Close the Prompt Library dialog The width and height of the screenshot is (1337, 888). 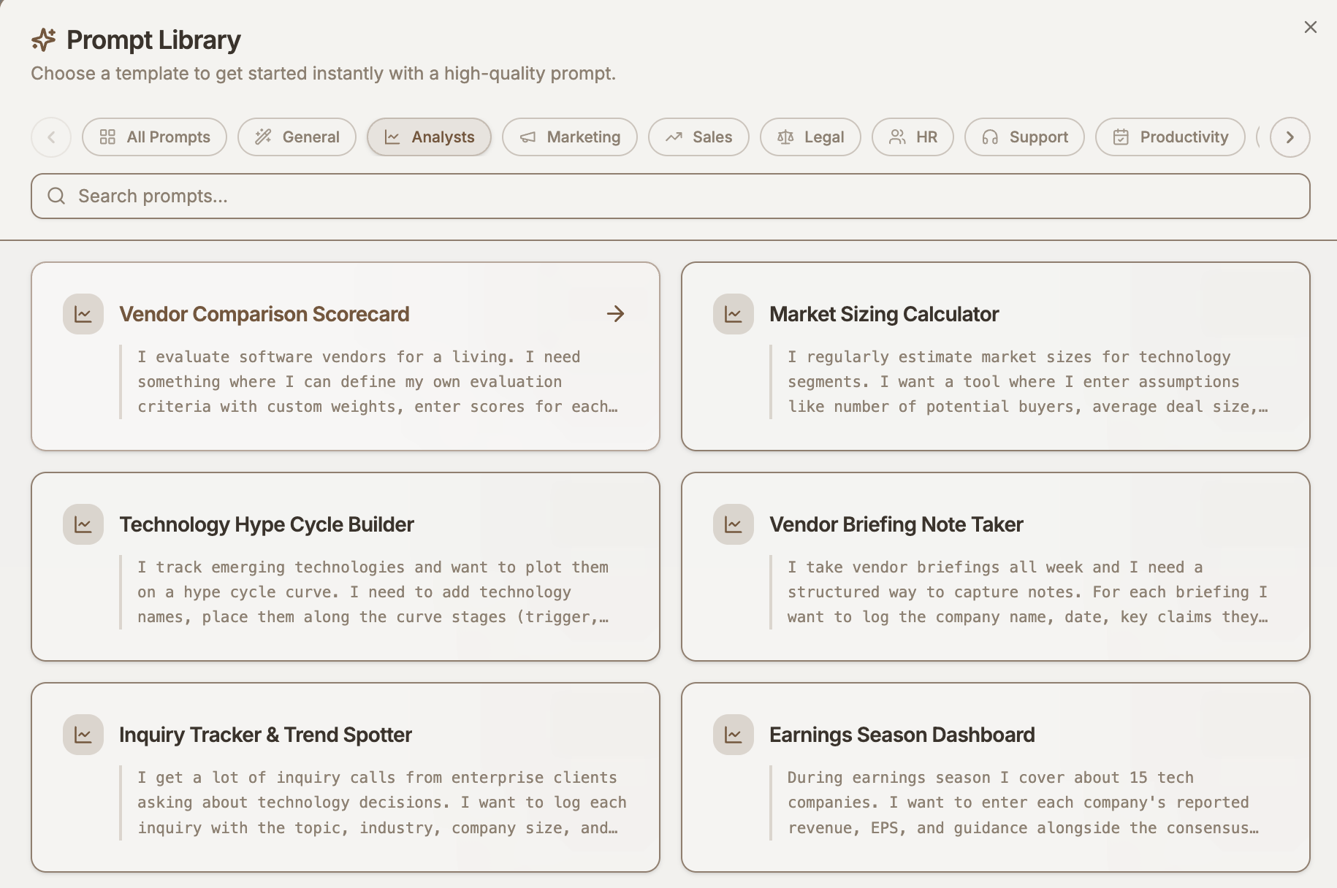(x=1311, y=27)
